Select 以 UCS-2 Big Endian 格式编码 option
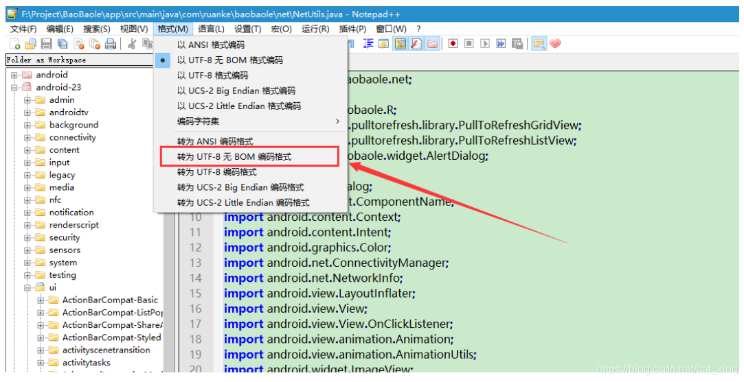 pos(251,91)
